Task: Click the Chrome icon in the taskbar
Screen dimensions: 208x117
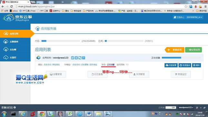Action: [42, 114]
